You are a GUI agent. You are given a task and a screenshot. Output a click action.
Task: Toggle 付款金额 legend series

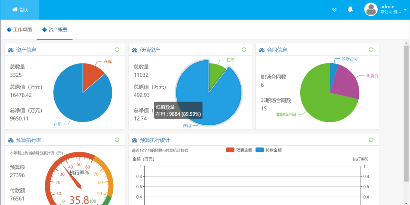point(269,150)
